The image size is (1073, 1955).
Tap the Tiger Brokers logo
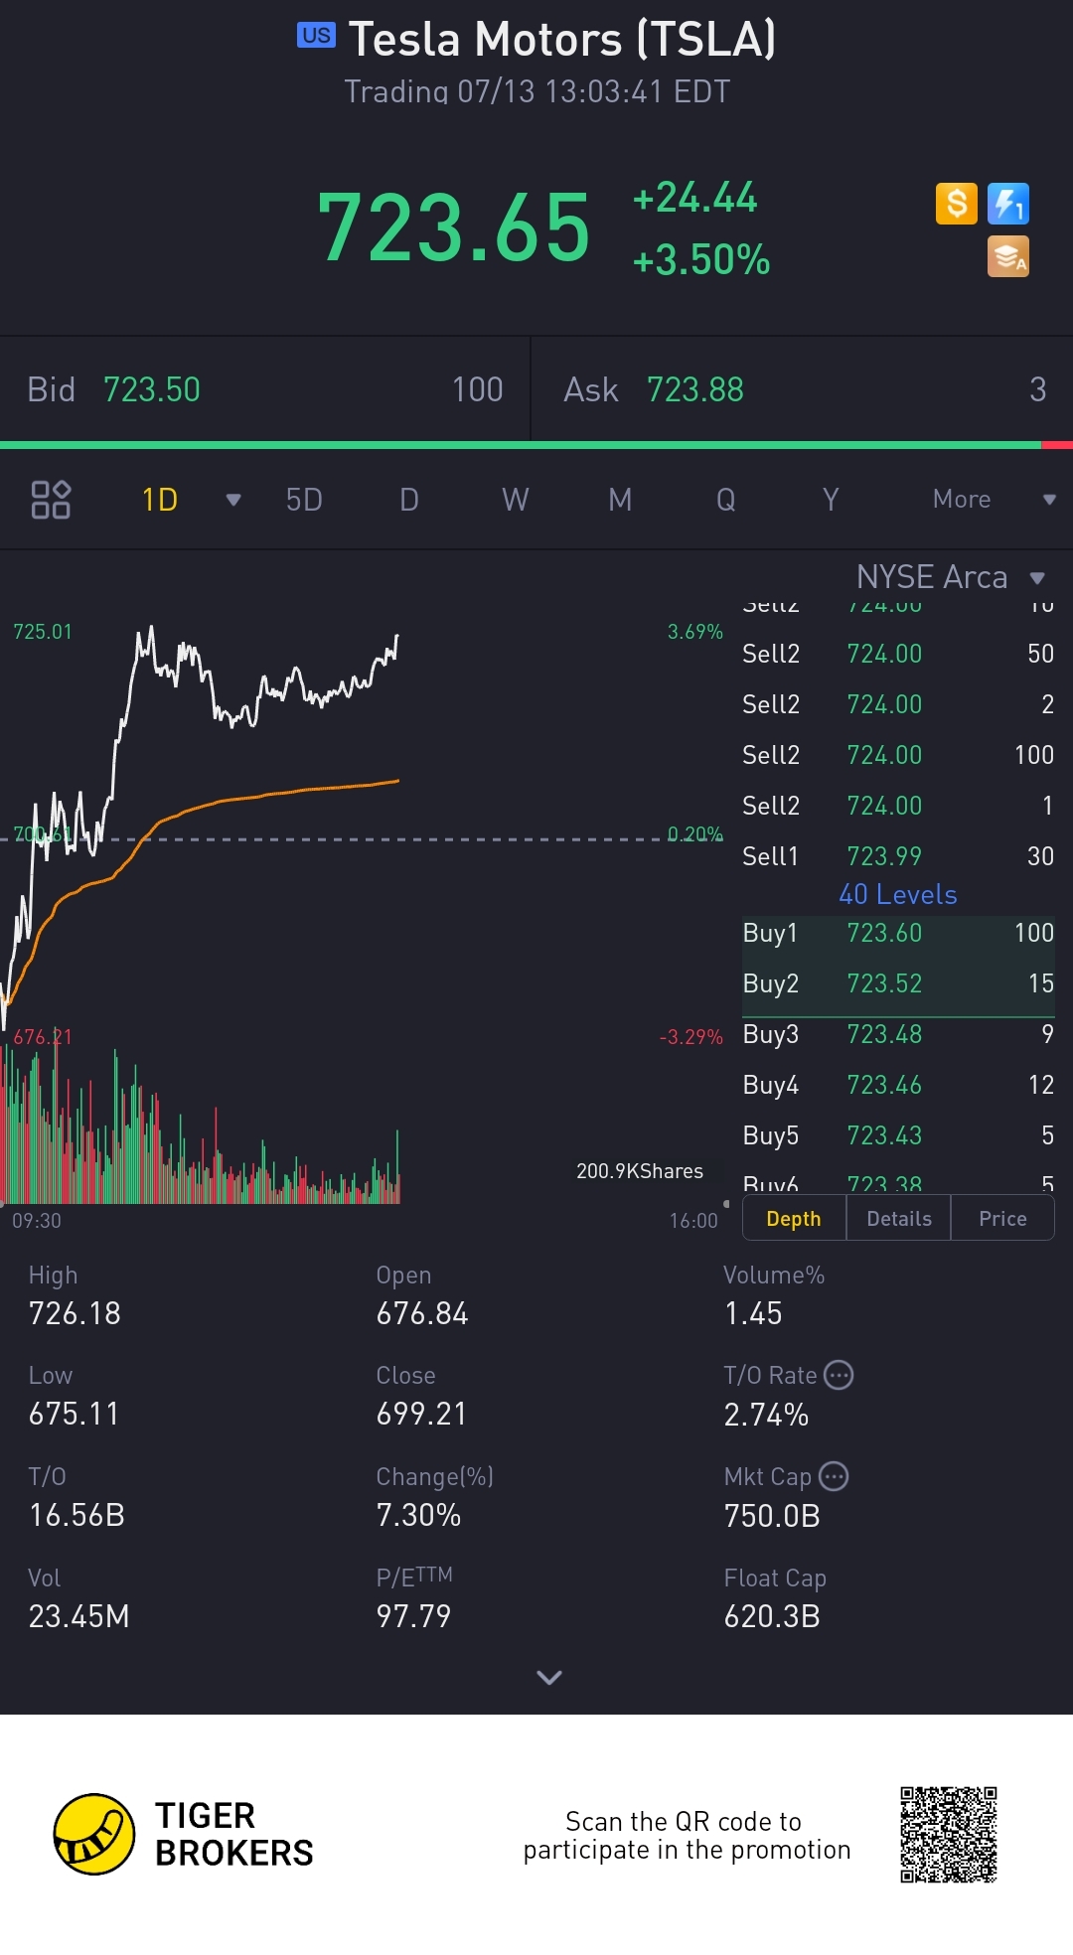pyautogui.click(x=94, y=1834)
